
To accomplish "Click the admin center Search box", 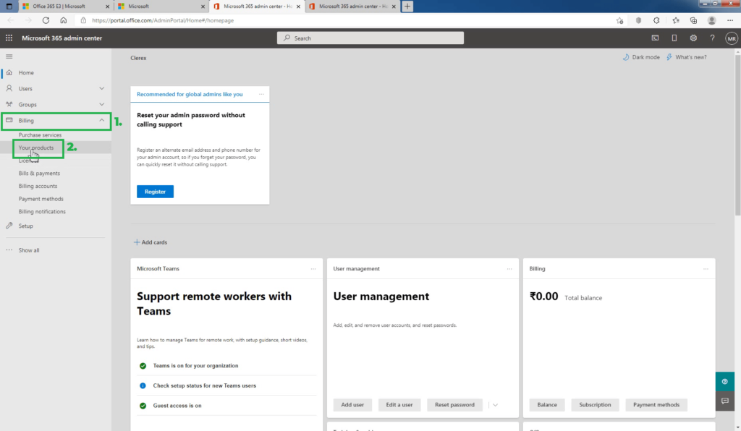I will point(370,38).
